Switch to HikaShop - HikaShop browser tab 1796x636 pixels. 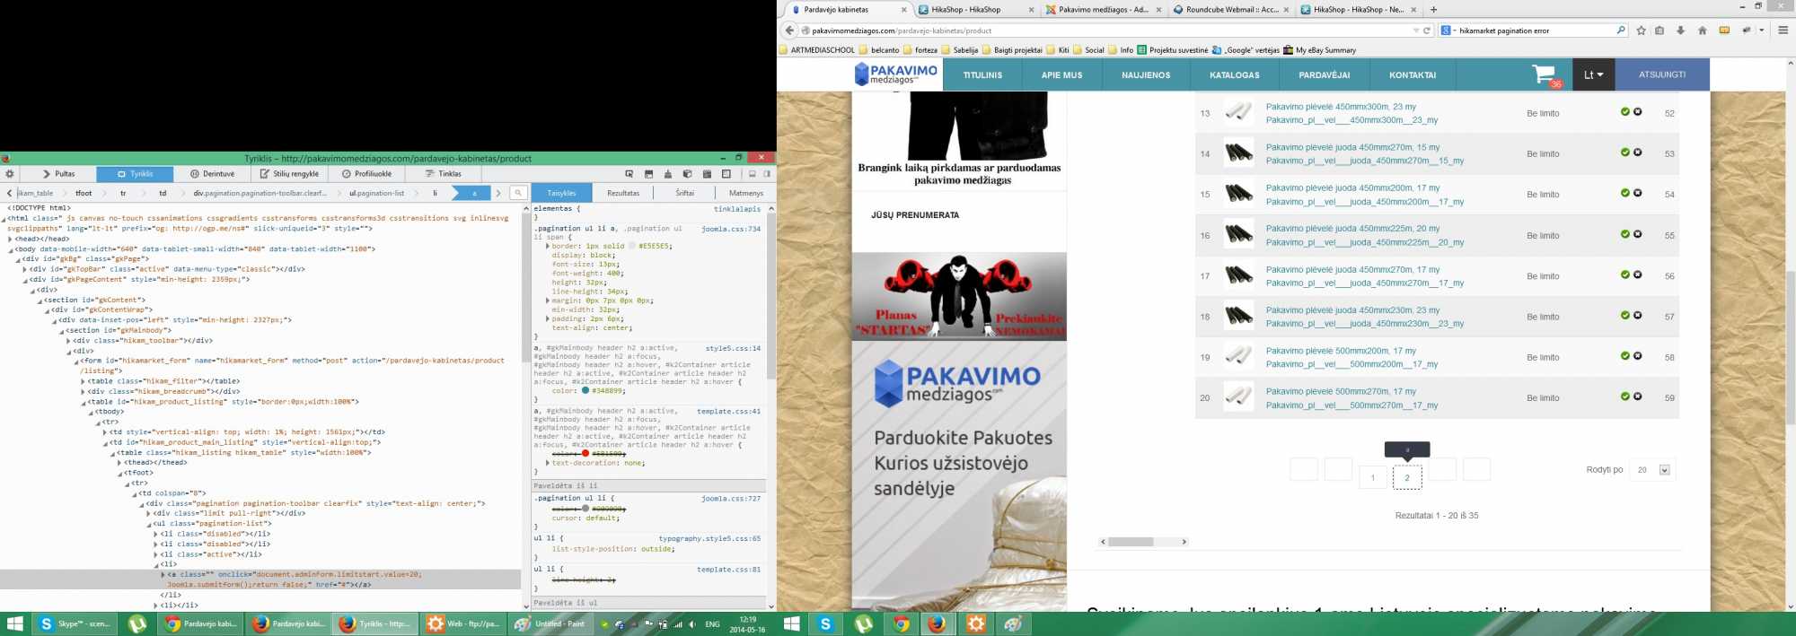coord(966,10)
